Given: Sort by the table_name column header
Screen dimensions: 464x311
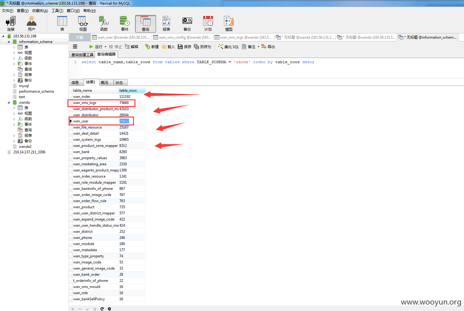Looking at the screenshot, I should pos(95,90).
